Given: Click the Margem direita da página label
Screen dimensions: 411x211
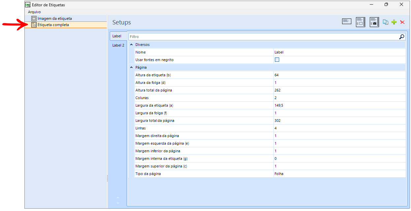Looking at the screenshot, I should (x=157, y=136).
